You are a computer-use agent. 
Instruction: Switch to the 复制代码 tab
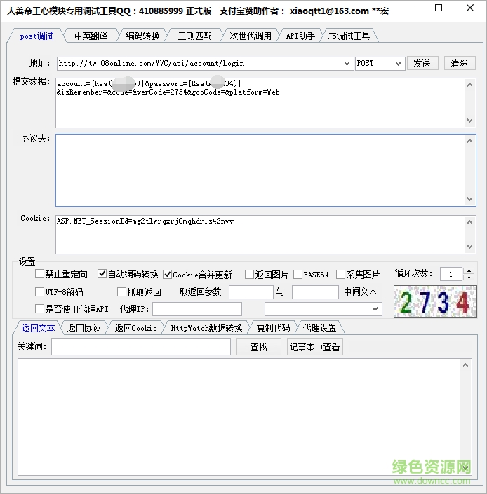[x=273, y=329]
